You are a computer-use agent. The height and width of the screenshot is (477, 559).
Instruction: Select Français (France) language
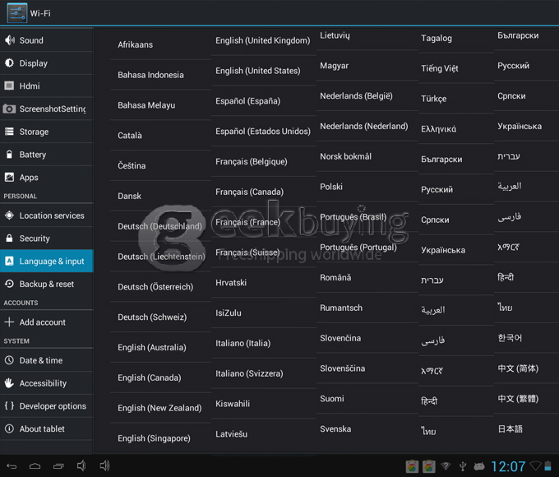tap(247, 222)
